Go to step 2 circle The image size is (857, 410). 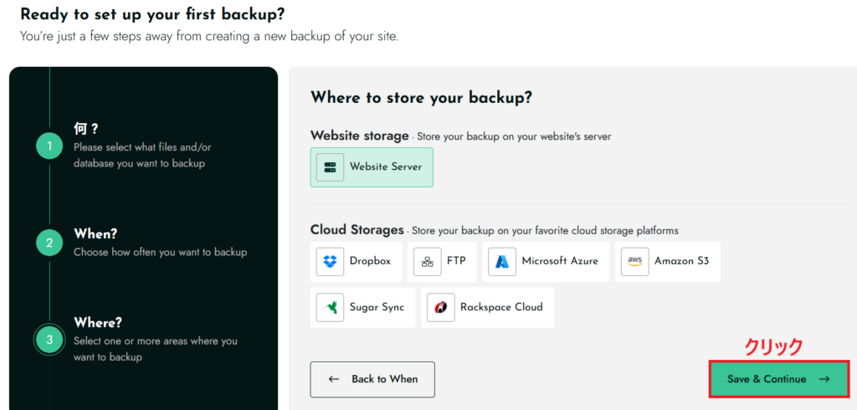click(x=49, y=243)
